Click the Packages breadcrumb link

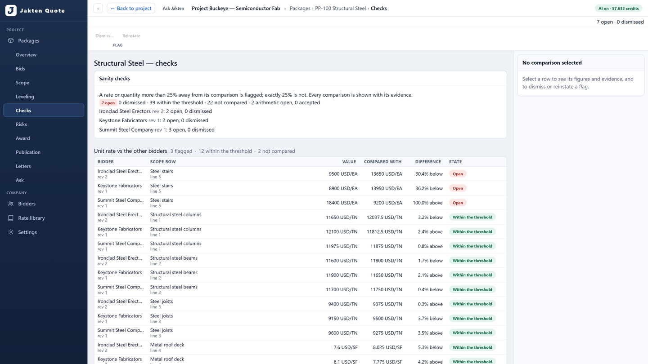tap(300, 9)
